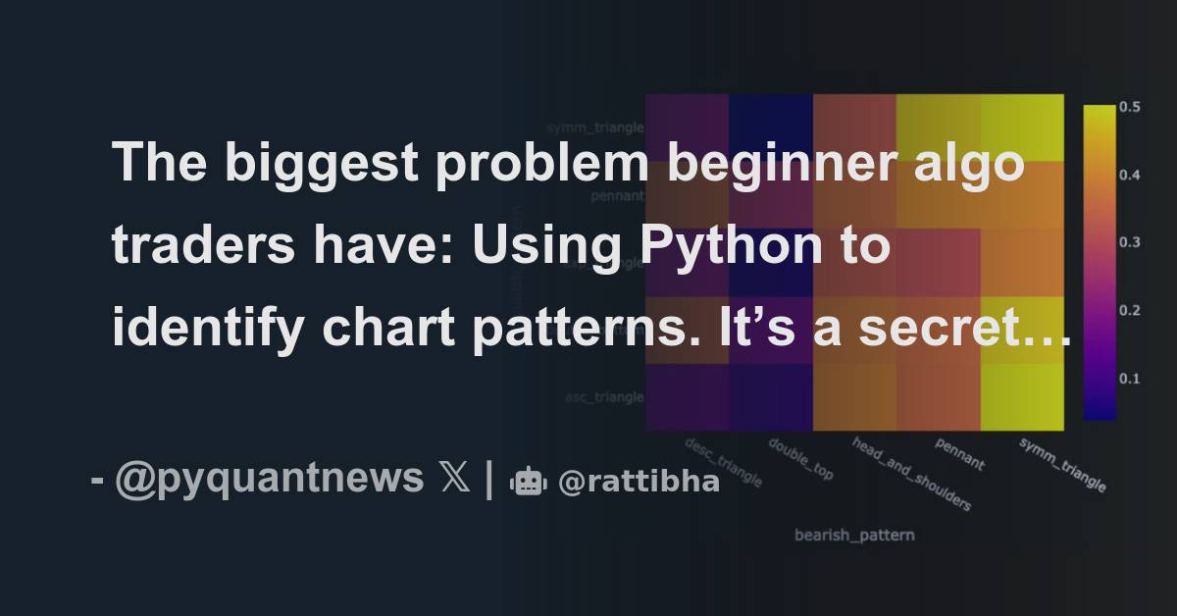Viewport: 1177px width, 616px height.
Task: Click the yellow bottom-right symm_triangle cell
Action: click(1022, 396)
